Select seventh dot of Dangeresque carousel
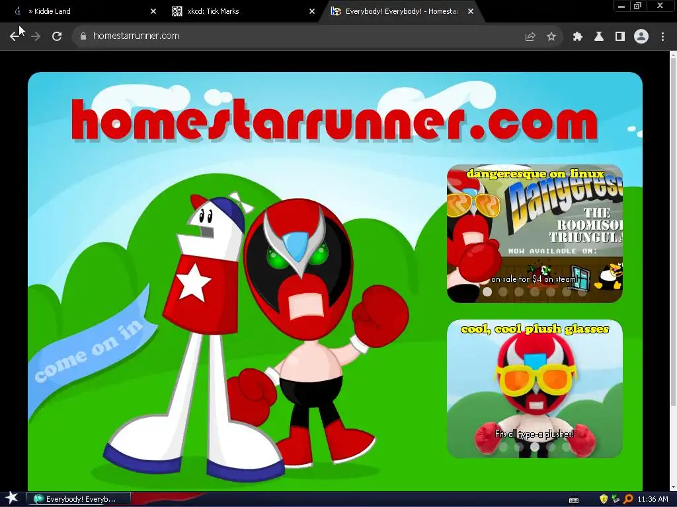677x507 pixels. pos(582,292)
